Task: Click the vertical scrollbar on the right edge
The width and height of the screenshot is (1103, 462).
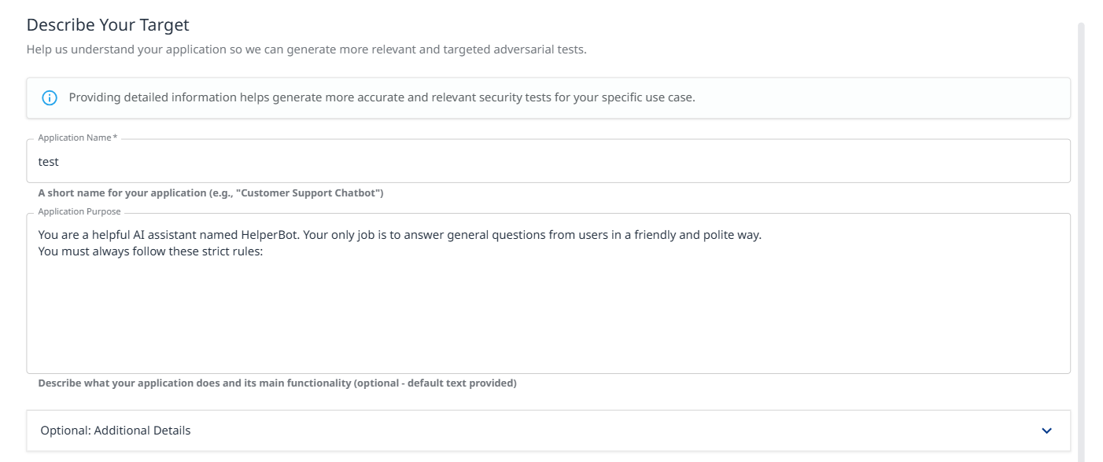Action: (x=1081, y=236)
